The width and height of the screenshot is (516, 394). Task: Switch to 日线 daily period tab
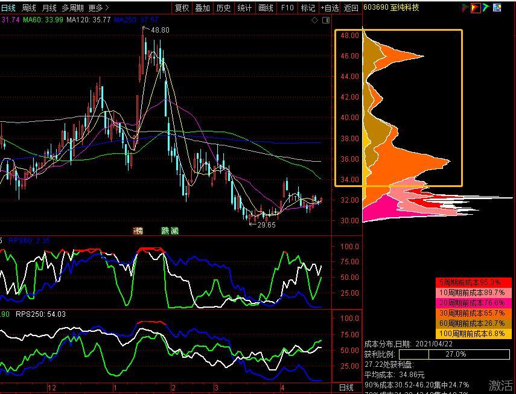(x=8, y=8)
